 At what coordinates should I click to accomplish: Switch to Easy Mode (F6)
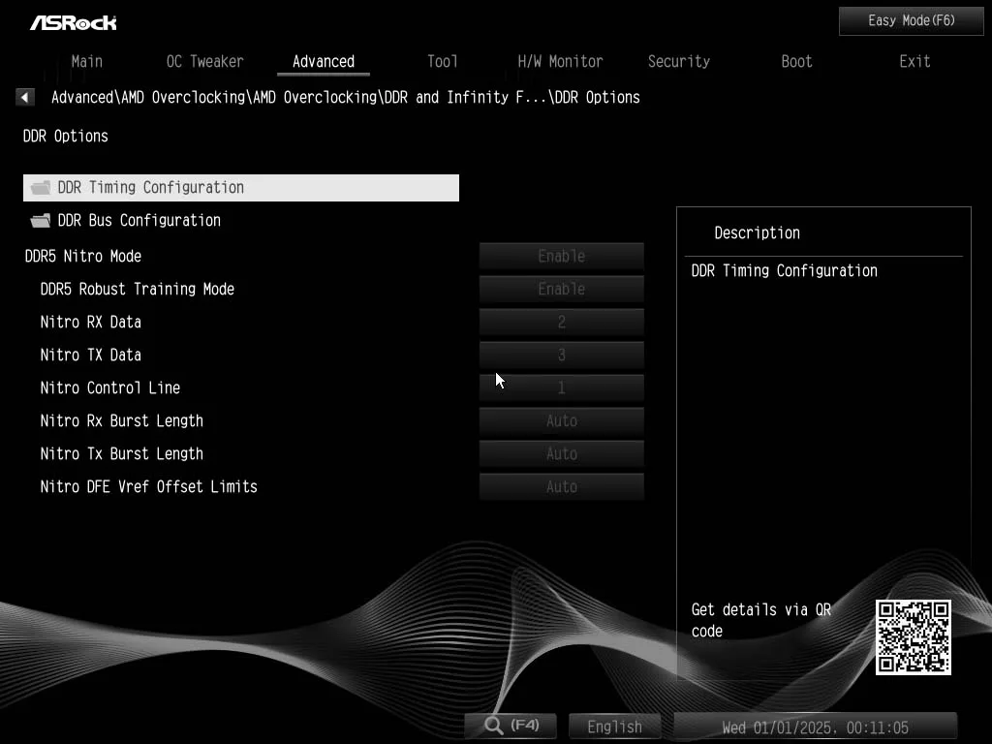(x=911, y=21)
